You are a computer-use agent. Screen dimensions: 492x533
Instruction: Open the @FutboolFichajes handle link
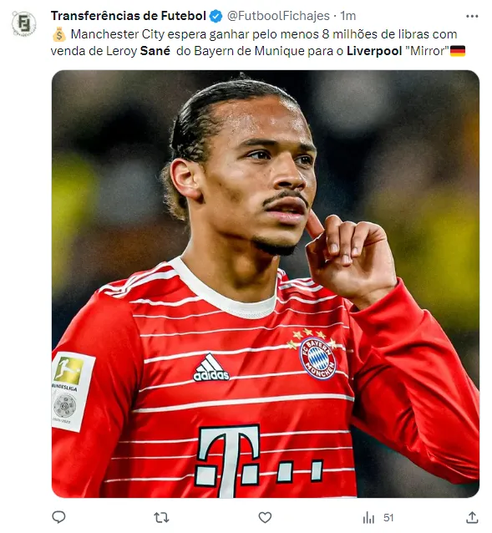pyautogui.click(x=278, y=16)
